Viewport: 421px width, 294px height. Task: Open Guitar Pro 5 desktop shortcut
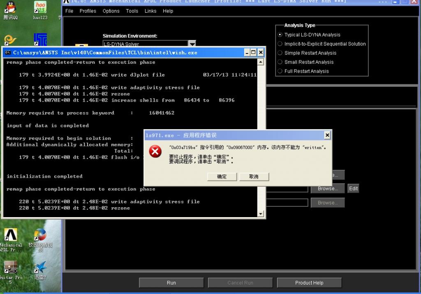pos(11,267)
